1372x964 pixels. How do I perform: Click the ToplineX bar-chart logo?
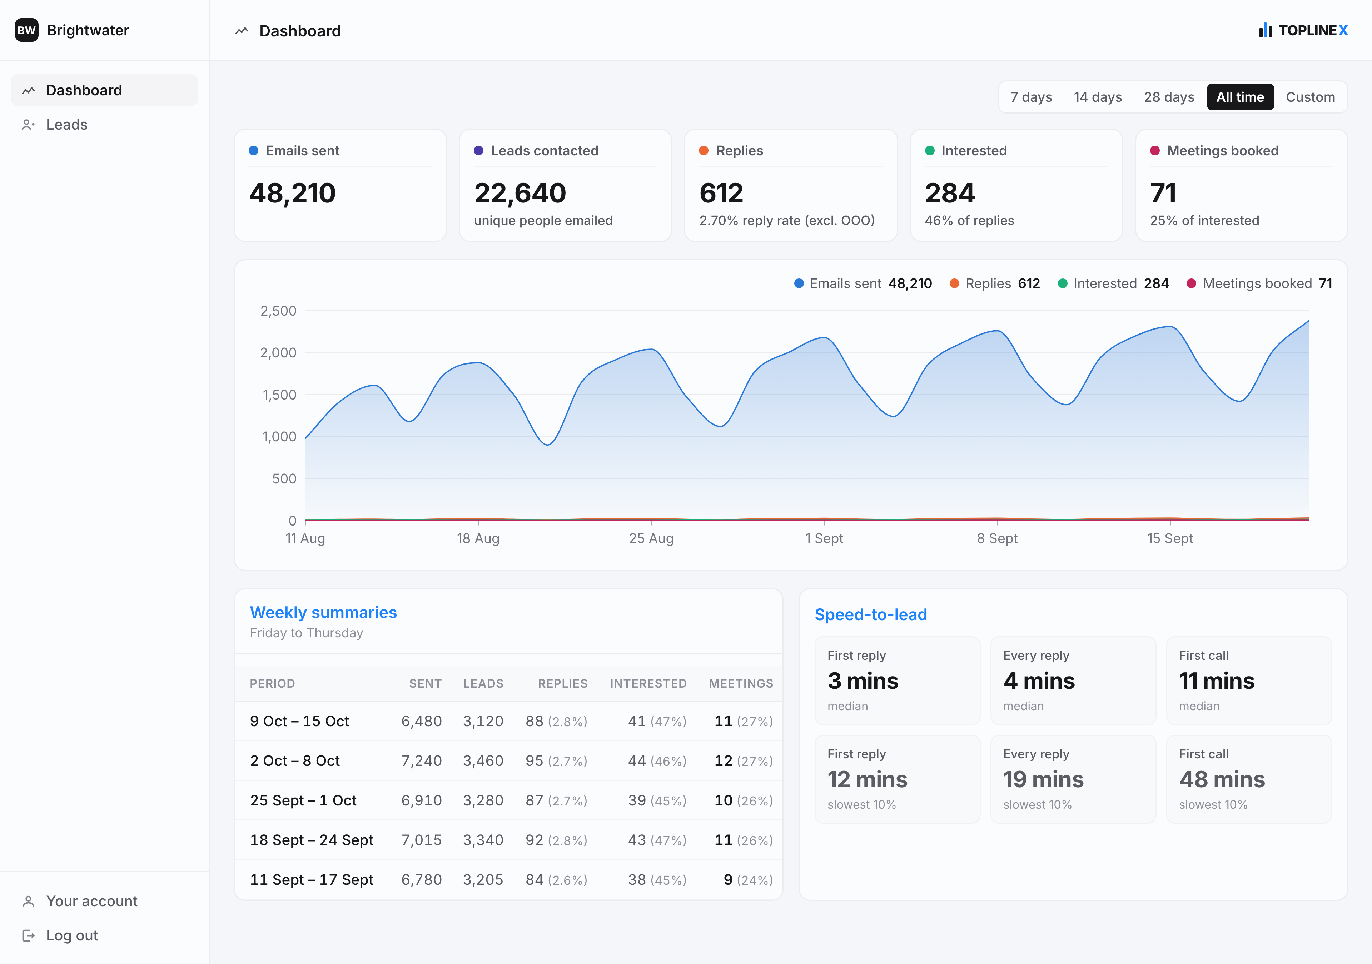[1265, 30]
